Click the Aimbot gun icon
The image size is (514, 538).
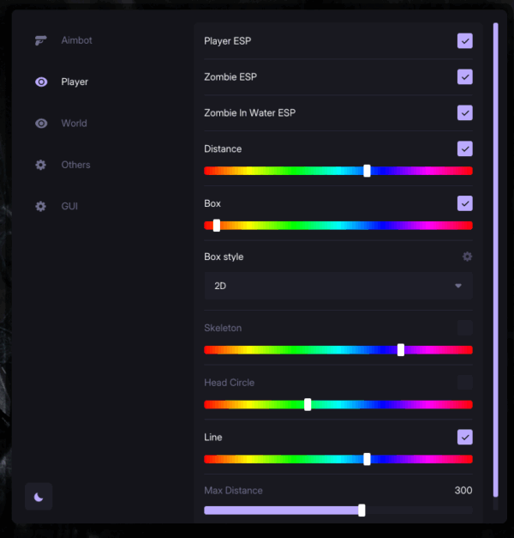pyautogui.click(x=41, y=40)
